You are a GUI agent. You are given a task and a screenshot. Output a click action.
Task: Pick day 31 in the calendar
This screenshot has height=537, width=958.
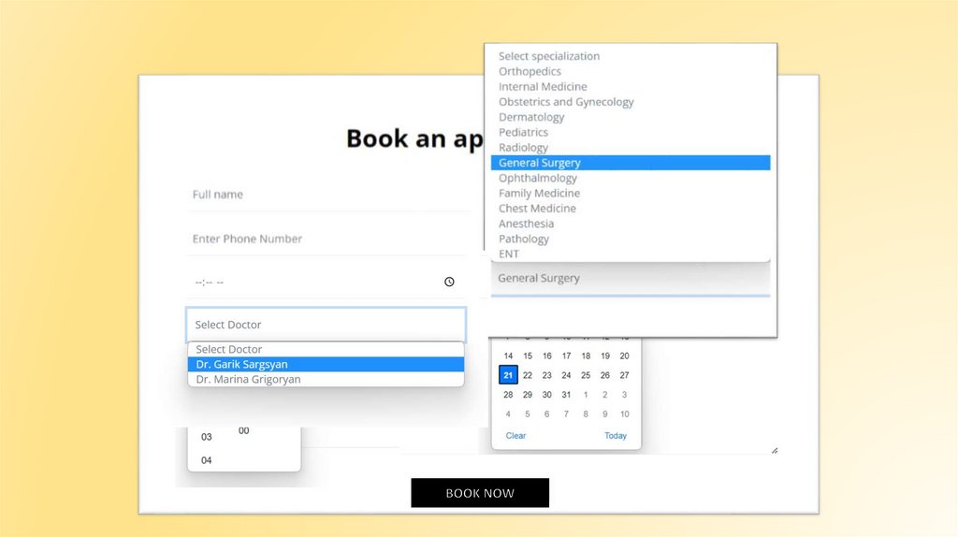click(566, 395)
